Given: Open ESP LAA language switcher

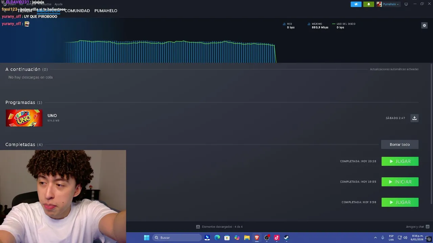Looking at the screenshot, I should (x=391, y=238).
